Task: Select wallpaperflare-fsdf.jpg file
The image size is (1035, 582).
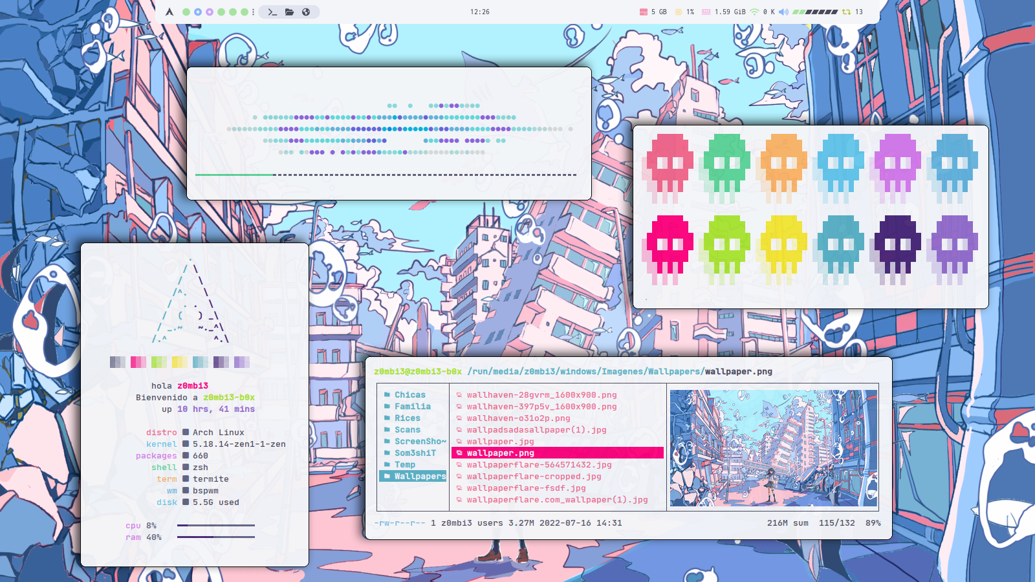Action: tap(526, 488)
